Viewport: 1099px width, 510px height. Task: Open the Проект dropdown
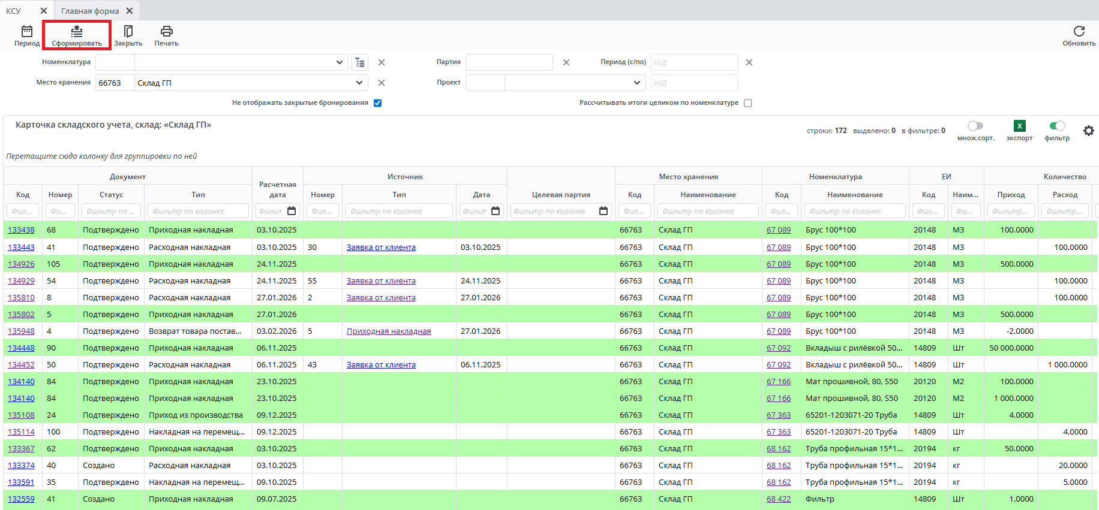[x=636, y=83]
